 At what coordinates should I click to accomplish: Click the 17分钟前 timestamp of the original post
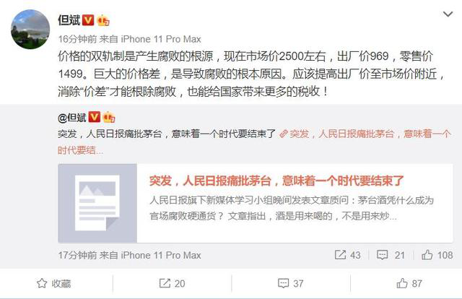coord(77,255)
